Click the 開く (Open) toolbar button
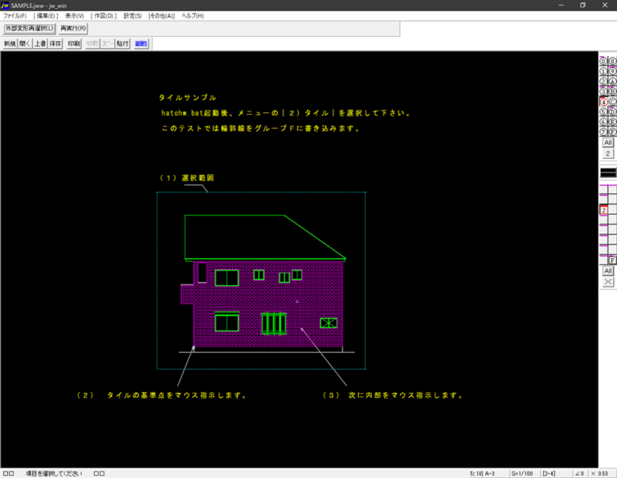 coord(25,44)
